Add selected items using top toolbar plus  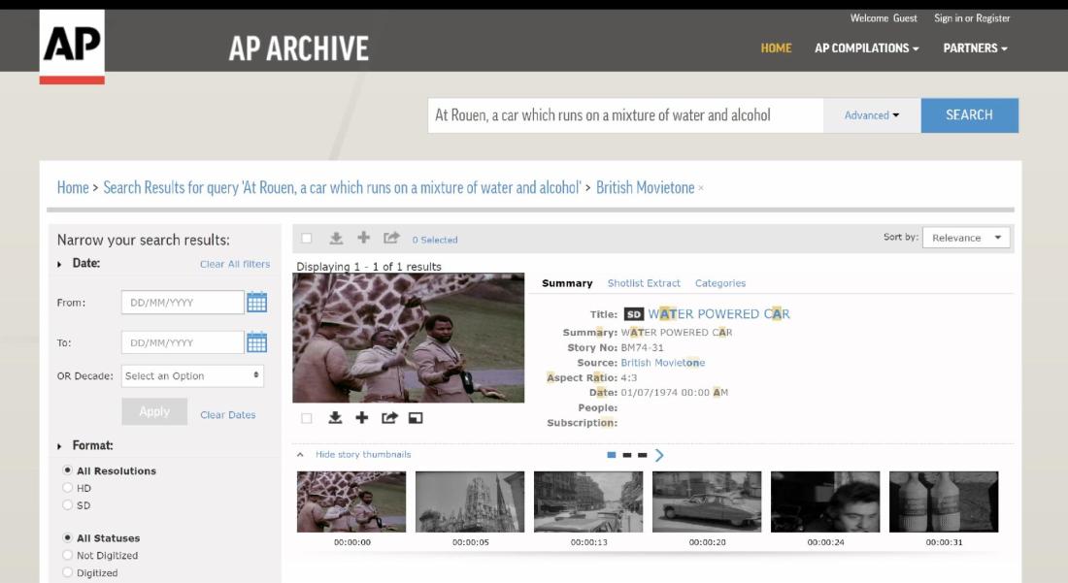364,238
